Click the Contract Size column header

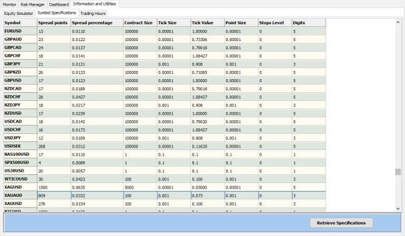tap(140, 22)
